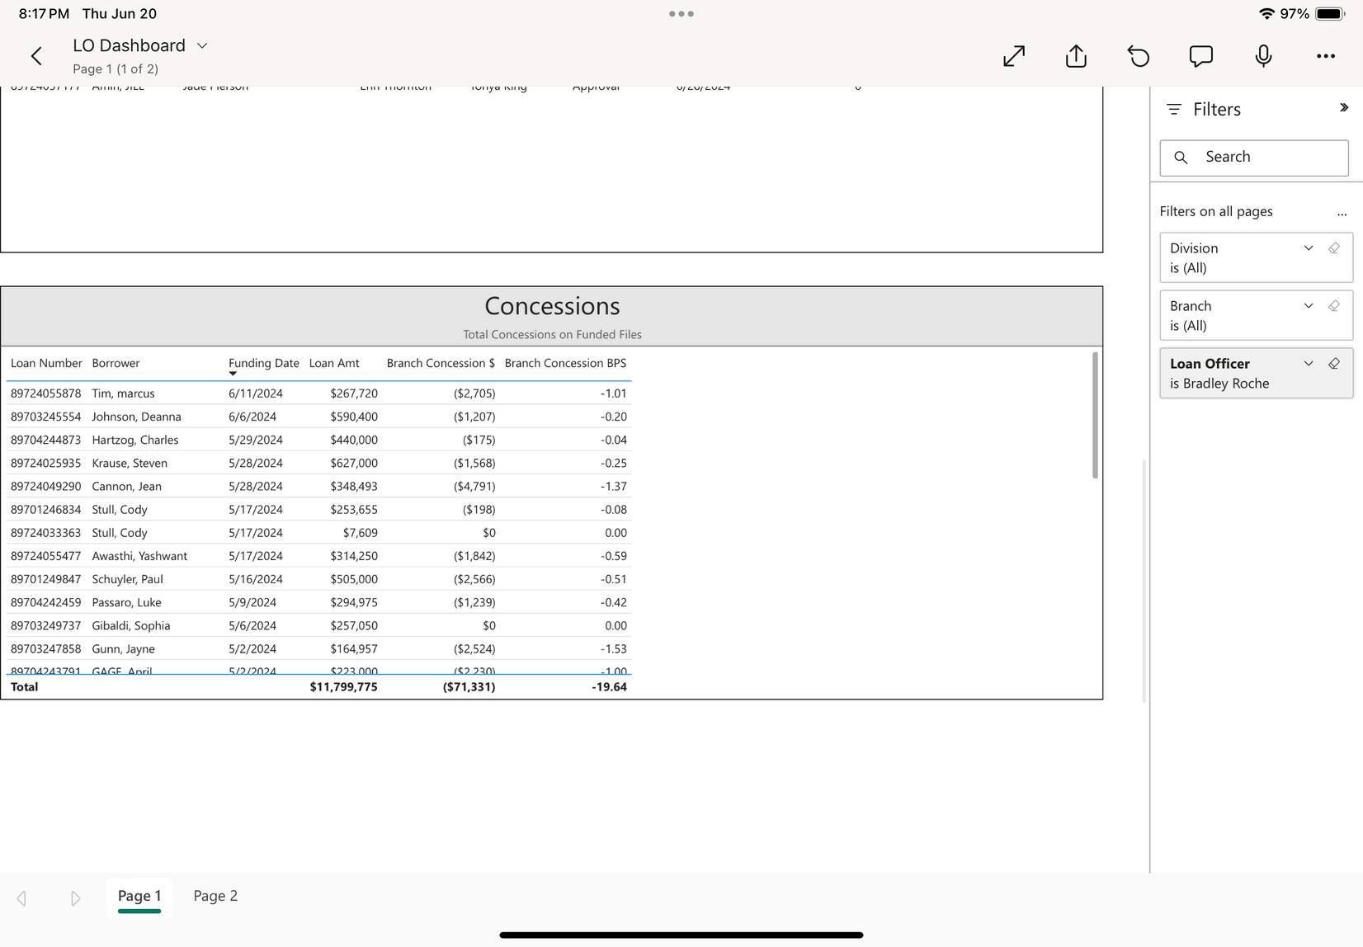This screenshot has height=947, width=1363.
Task: Click loan amount $590,400
Action: 354,417
